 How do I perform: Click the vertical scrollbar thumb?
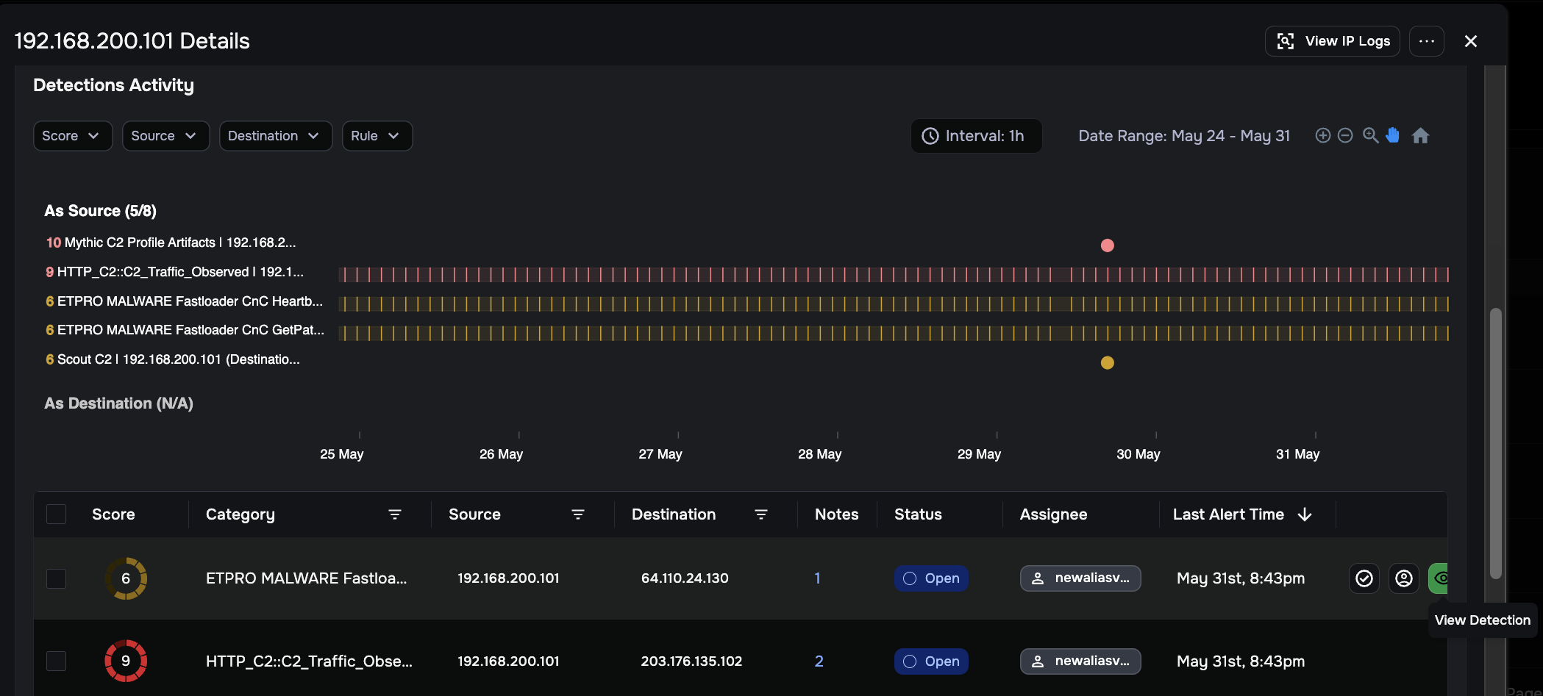[1495, 443]
